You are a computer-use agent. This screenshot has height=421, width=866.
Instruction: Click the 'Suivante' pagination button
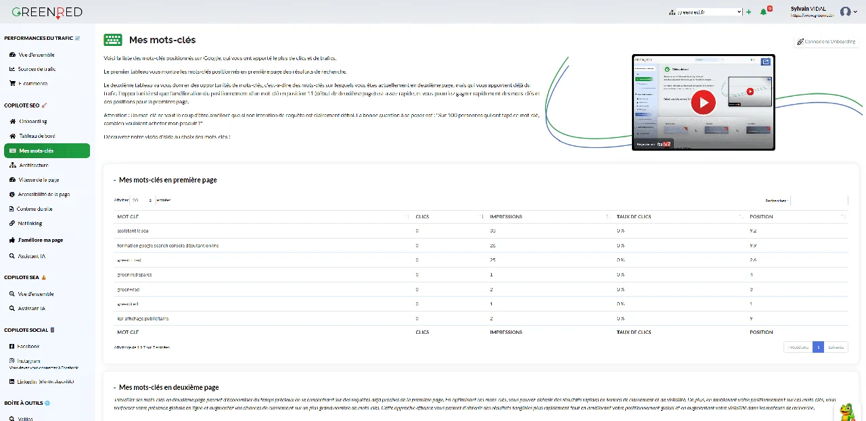coord(836,347)
